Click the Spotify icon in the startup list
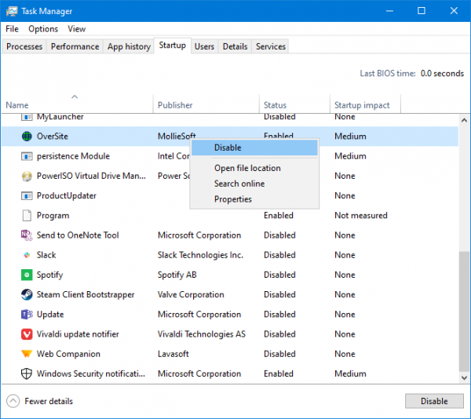 point(27,275)
